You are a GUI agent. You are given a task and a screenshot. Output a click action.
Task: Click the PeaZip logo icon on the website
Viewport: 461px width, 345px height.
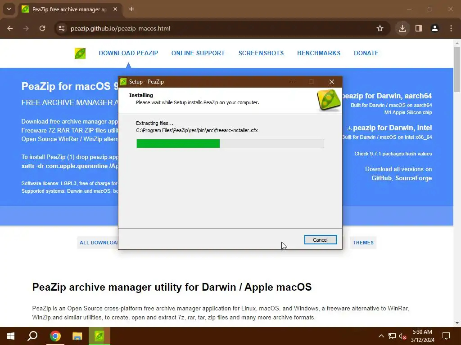pos(80,53)
